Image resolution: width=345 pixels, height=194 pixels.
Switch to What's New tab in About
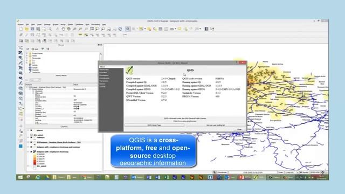pos(104,70)
